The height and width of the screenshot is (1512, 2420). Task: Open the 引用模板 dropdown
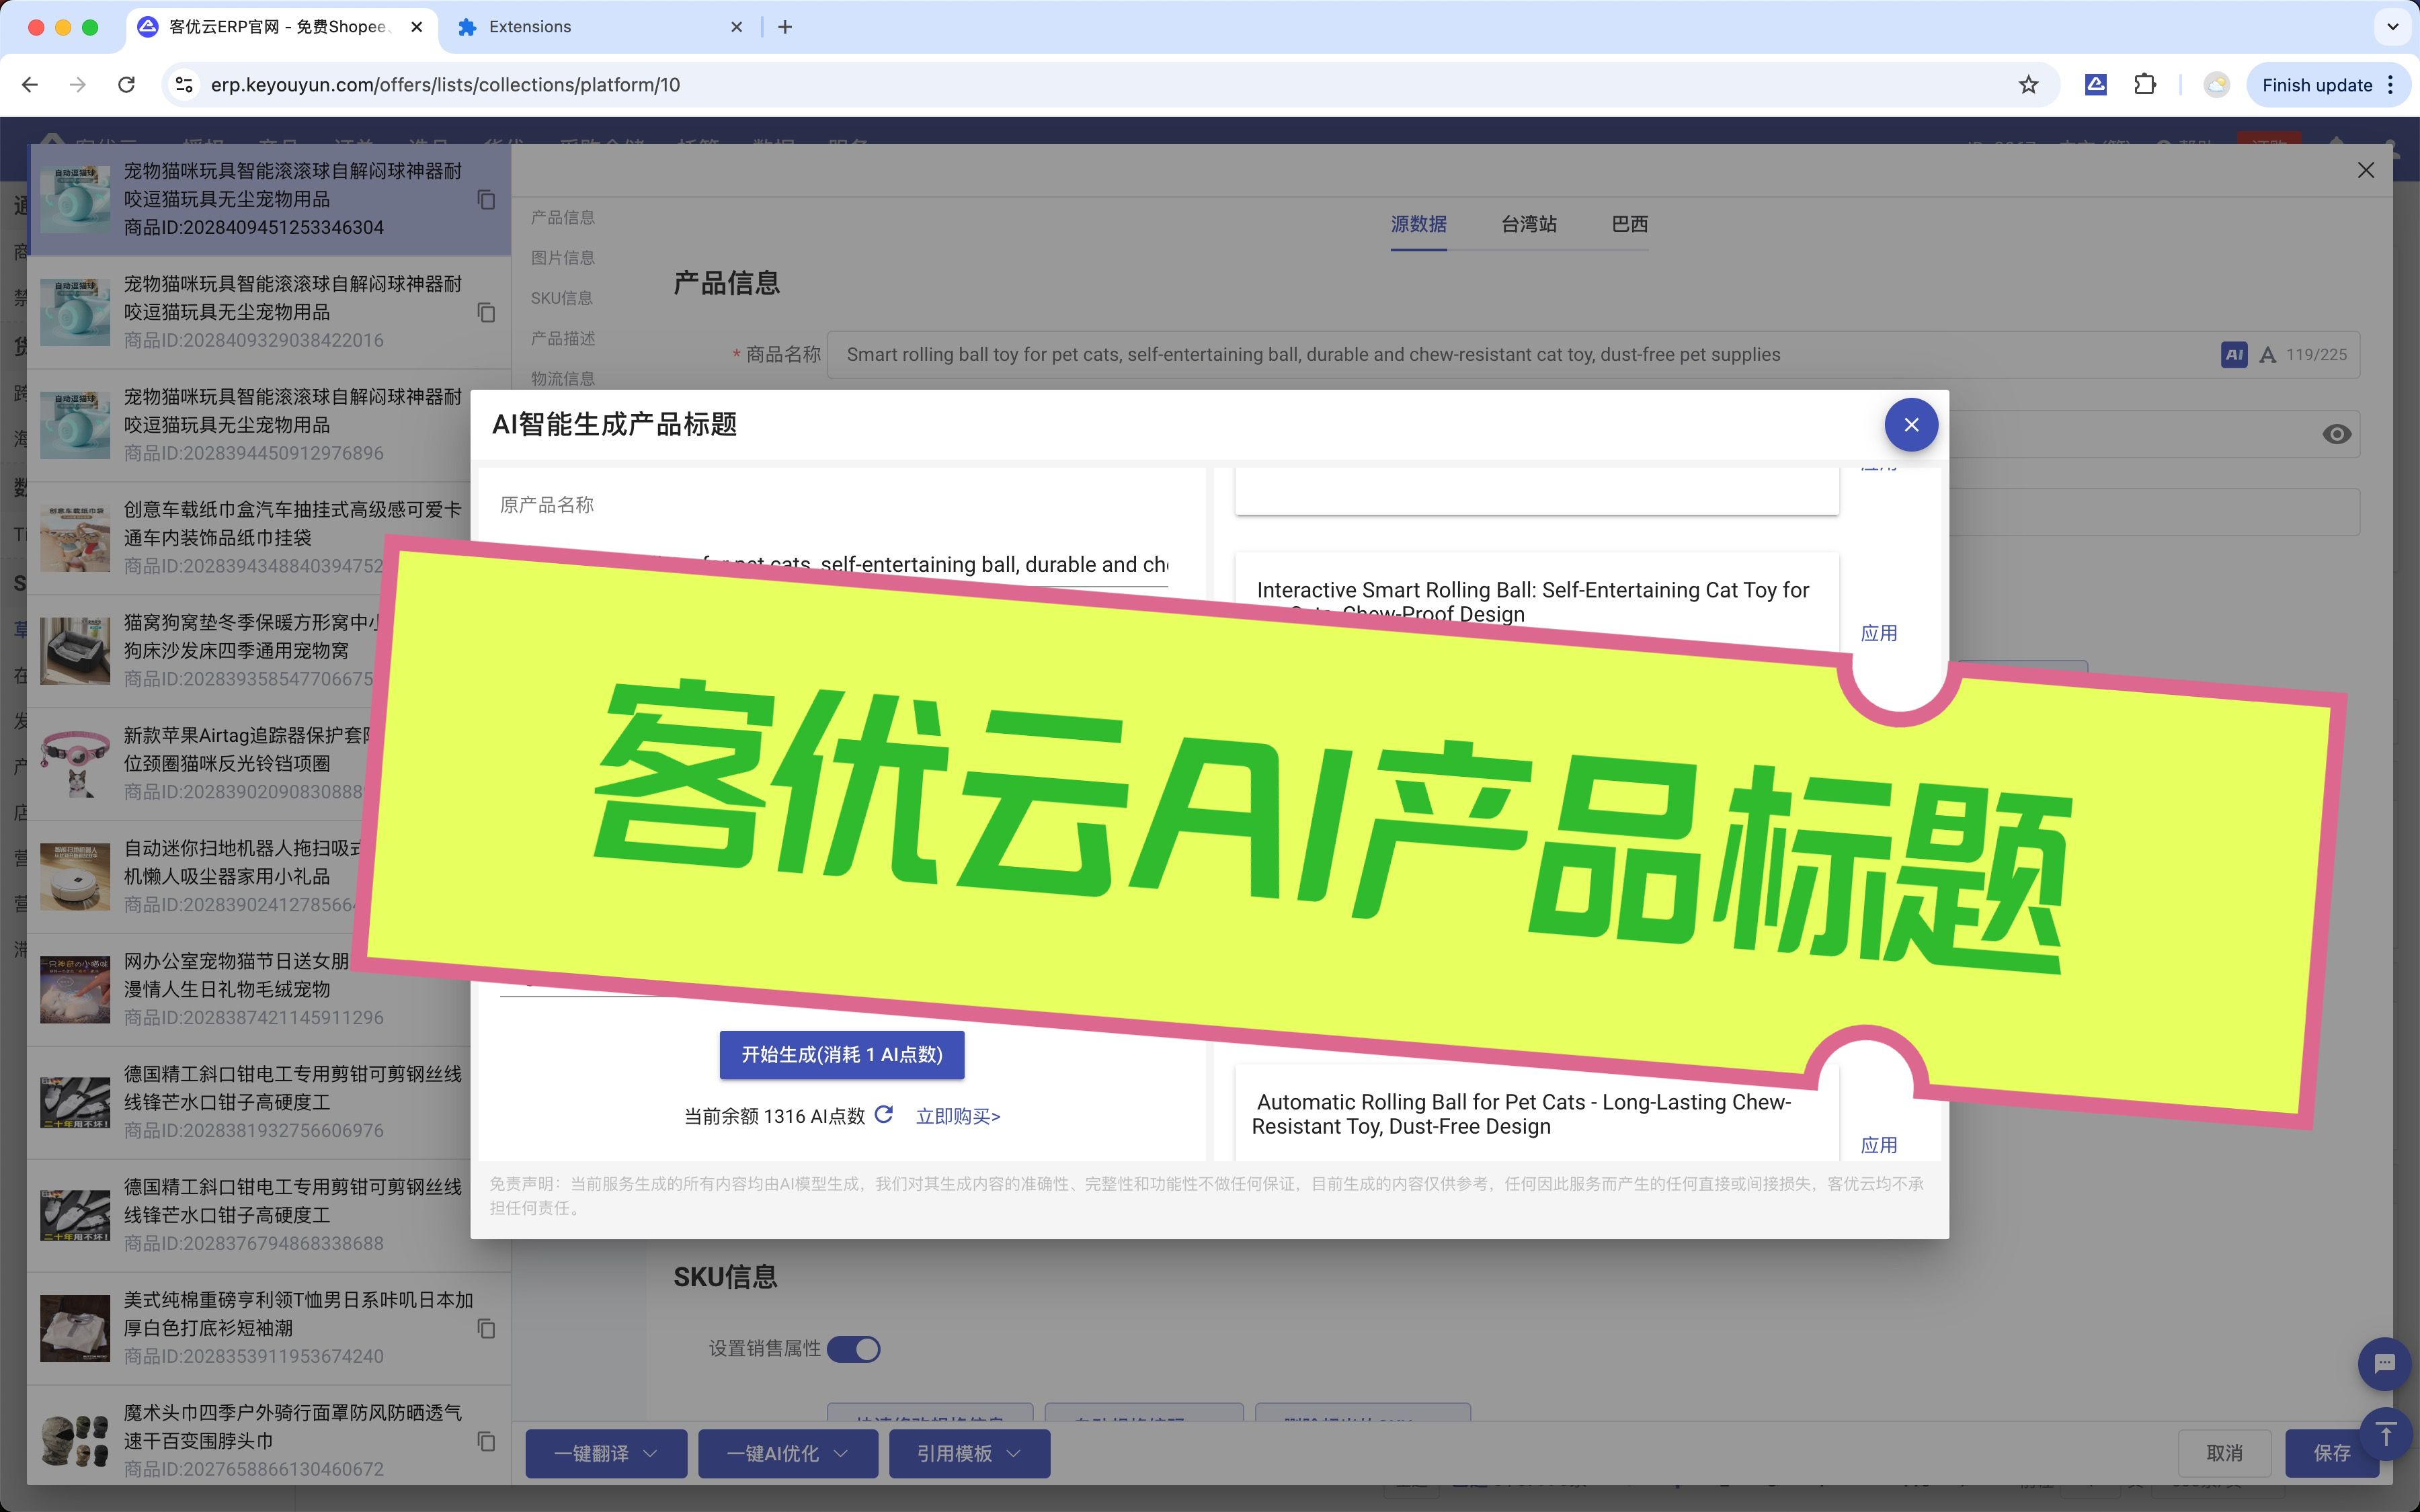tap(969, 1453)
